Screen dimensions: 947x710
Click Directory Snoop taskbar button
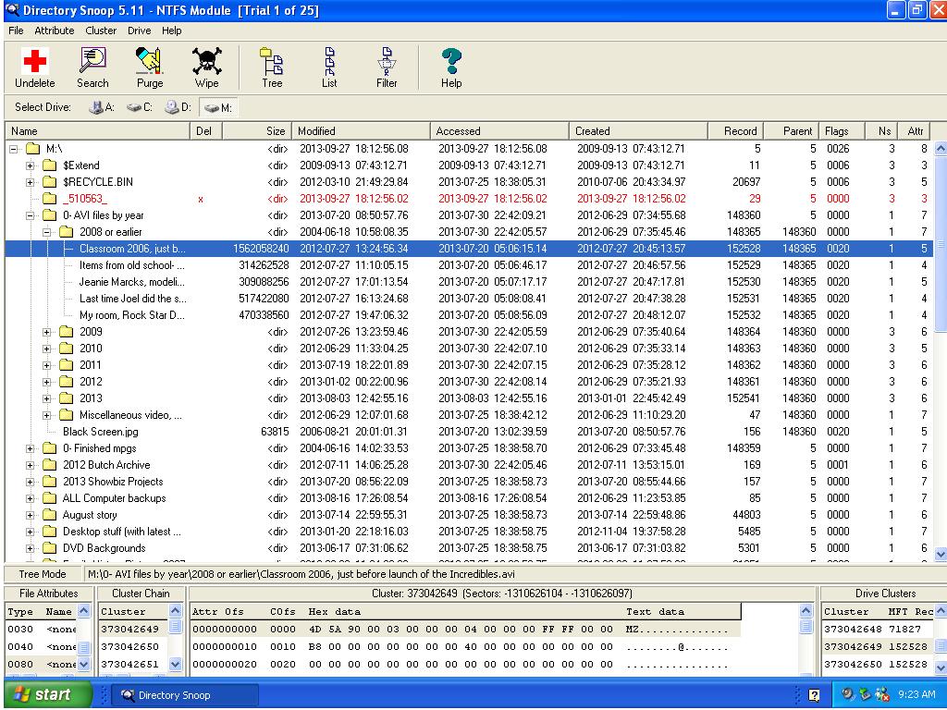coord(187,695)
